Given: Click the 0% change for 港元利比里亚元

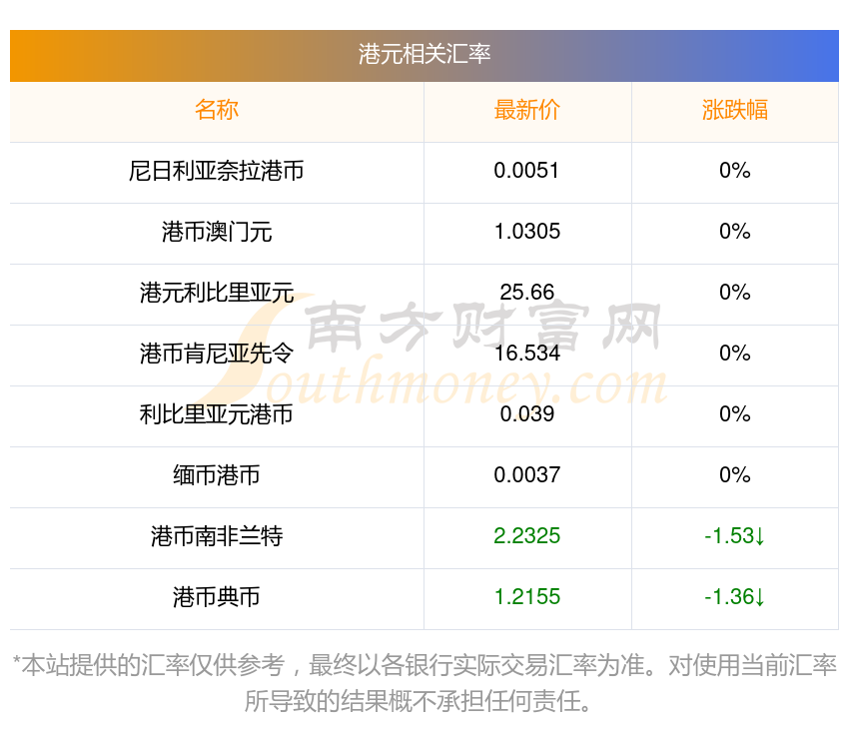Looking at the screenshot, I should pos(735,293).
